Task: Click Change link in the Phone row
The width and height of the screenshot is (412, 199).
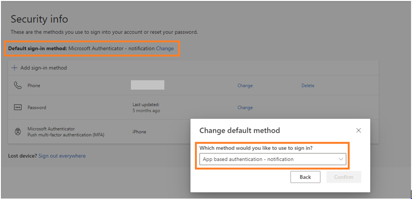Action: (x=245, y=85)
